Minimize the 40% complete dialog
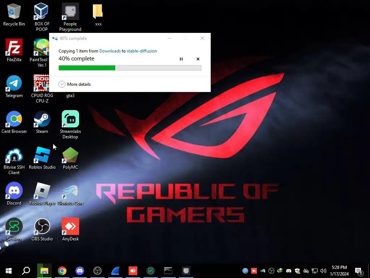The height and width of the screenshot is (278, 370). point(169,38)
